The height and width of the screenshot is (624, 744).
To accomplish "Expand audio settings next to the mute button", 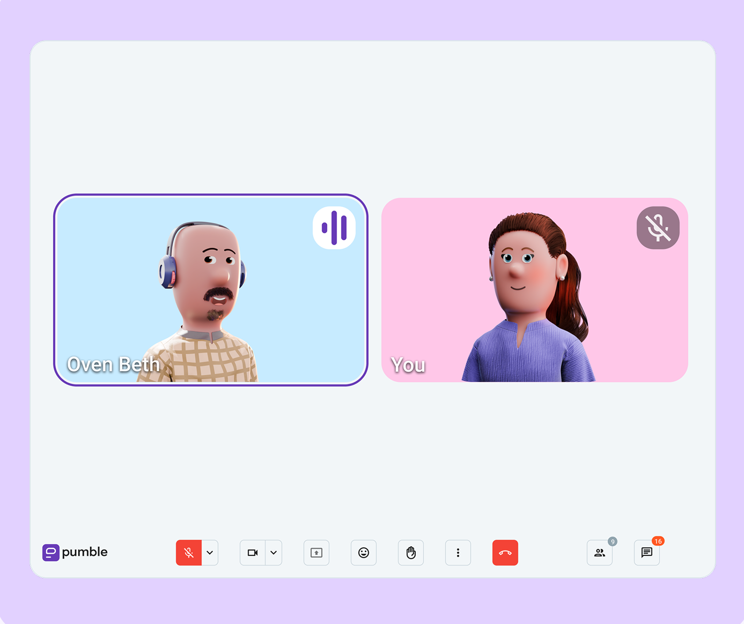I will click(x=210, y=553).
